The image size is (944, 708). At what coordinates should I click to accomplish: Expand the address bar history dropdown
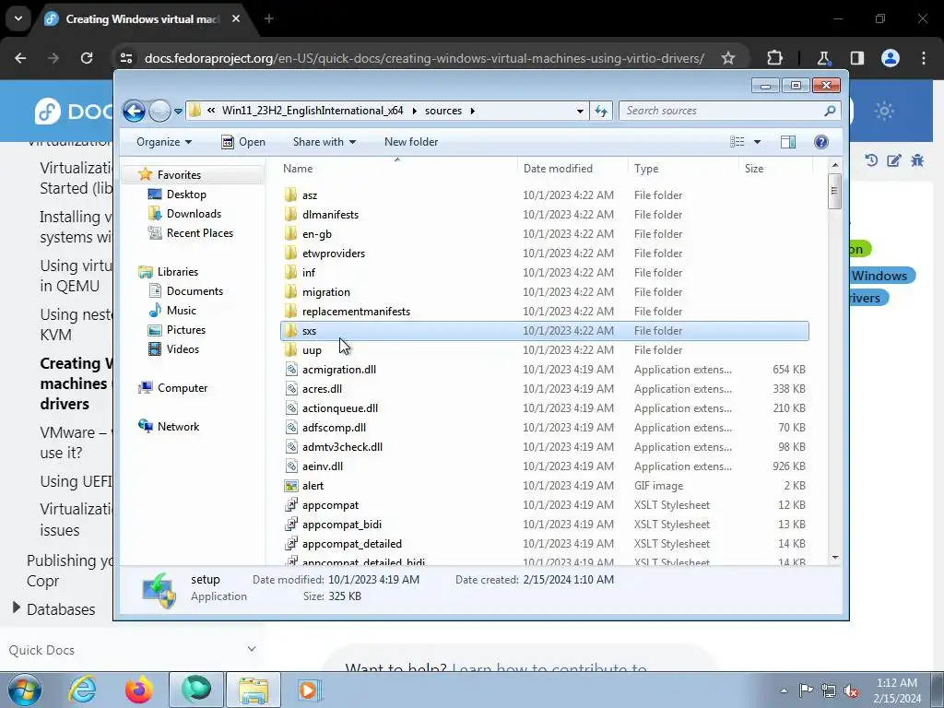pos(580,111)
